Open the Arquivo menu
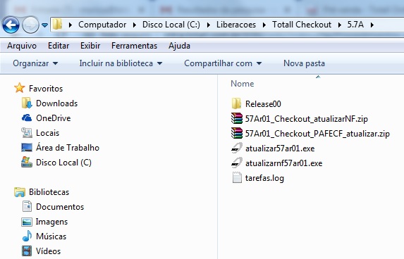Image resolution: width=404 pixels, height=259 pixels. [22, 46]
